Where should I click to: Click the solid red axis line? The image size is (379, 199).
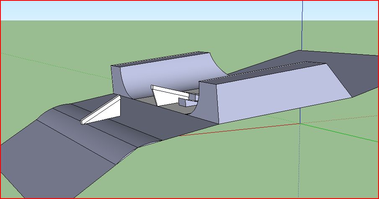235,130
